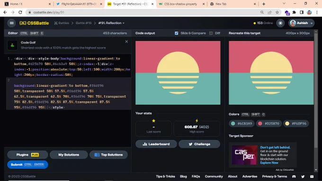
Task: Switch to the Home / X browser tab
Action: click(x=27, y=4)
